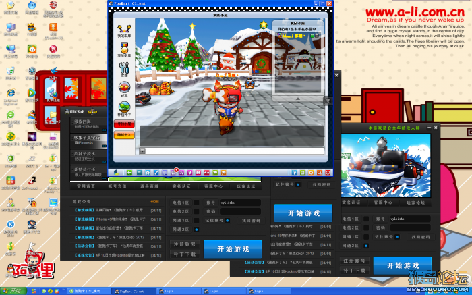Click the toolbar icon with red exclamation badge

pos(173,173)
